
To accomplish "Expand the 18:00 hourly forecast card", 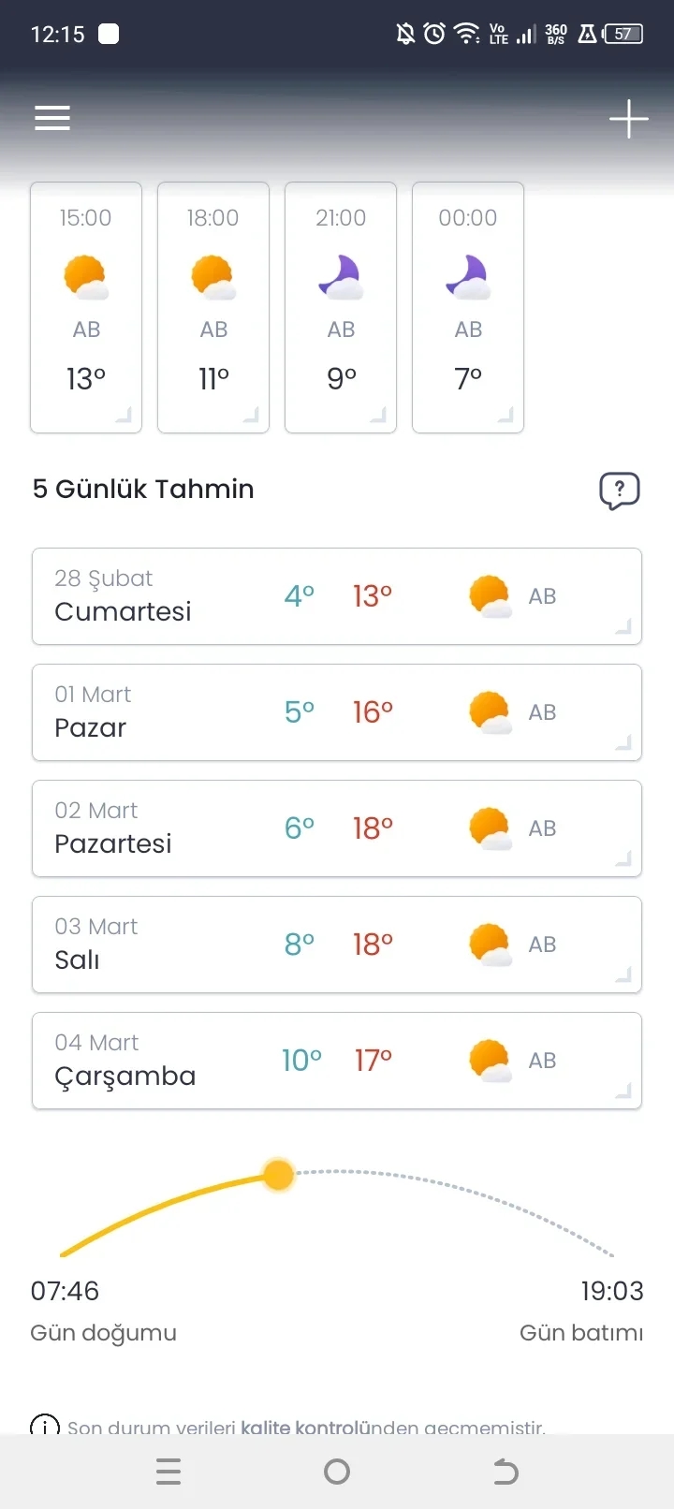I will [213, 307].
